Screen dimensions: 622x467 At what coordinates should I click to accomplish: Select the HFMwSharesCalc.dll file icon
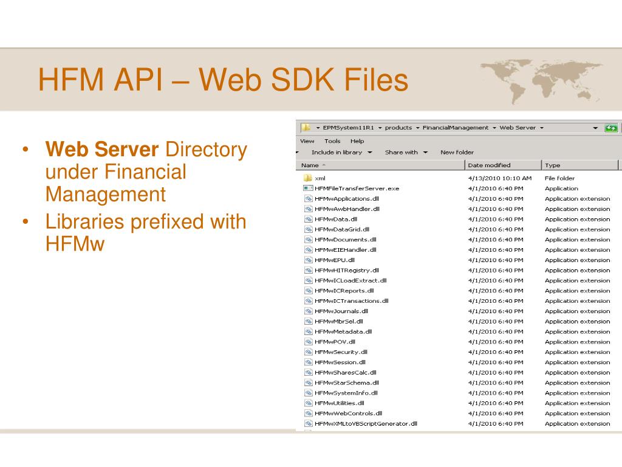point(308,373)
